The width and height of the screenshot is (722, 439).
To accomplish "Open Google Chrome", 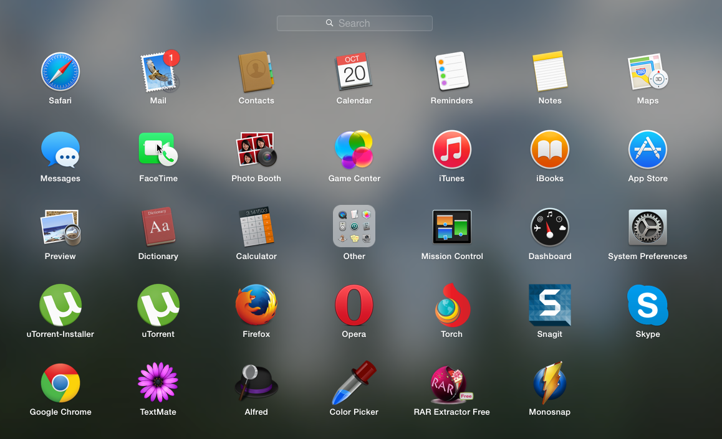I will [60, 383].
